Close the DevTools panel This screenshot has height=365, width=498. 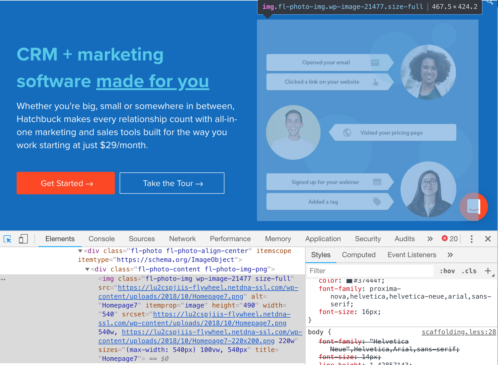click(x=488, y=239)
